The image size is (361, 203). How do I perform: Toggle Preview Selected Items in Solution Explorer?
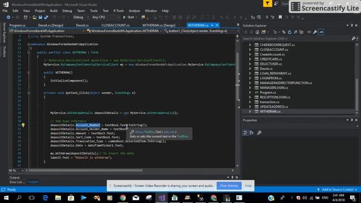(321, 32)
